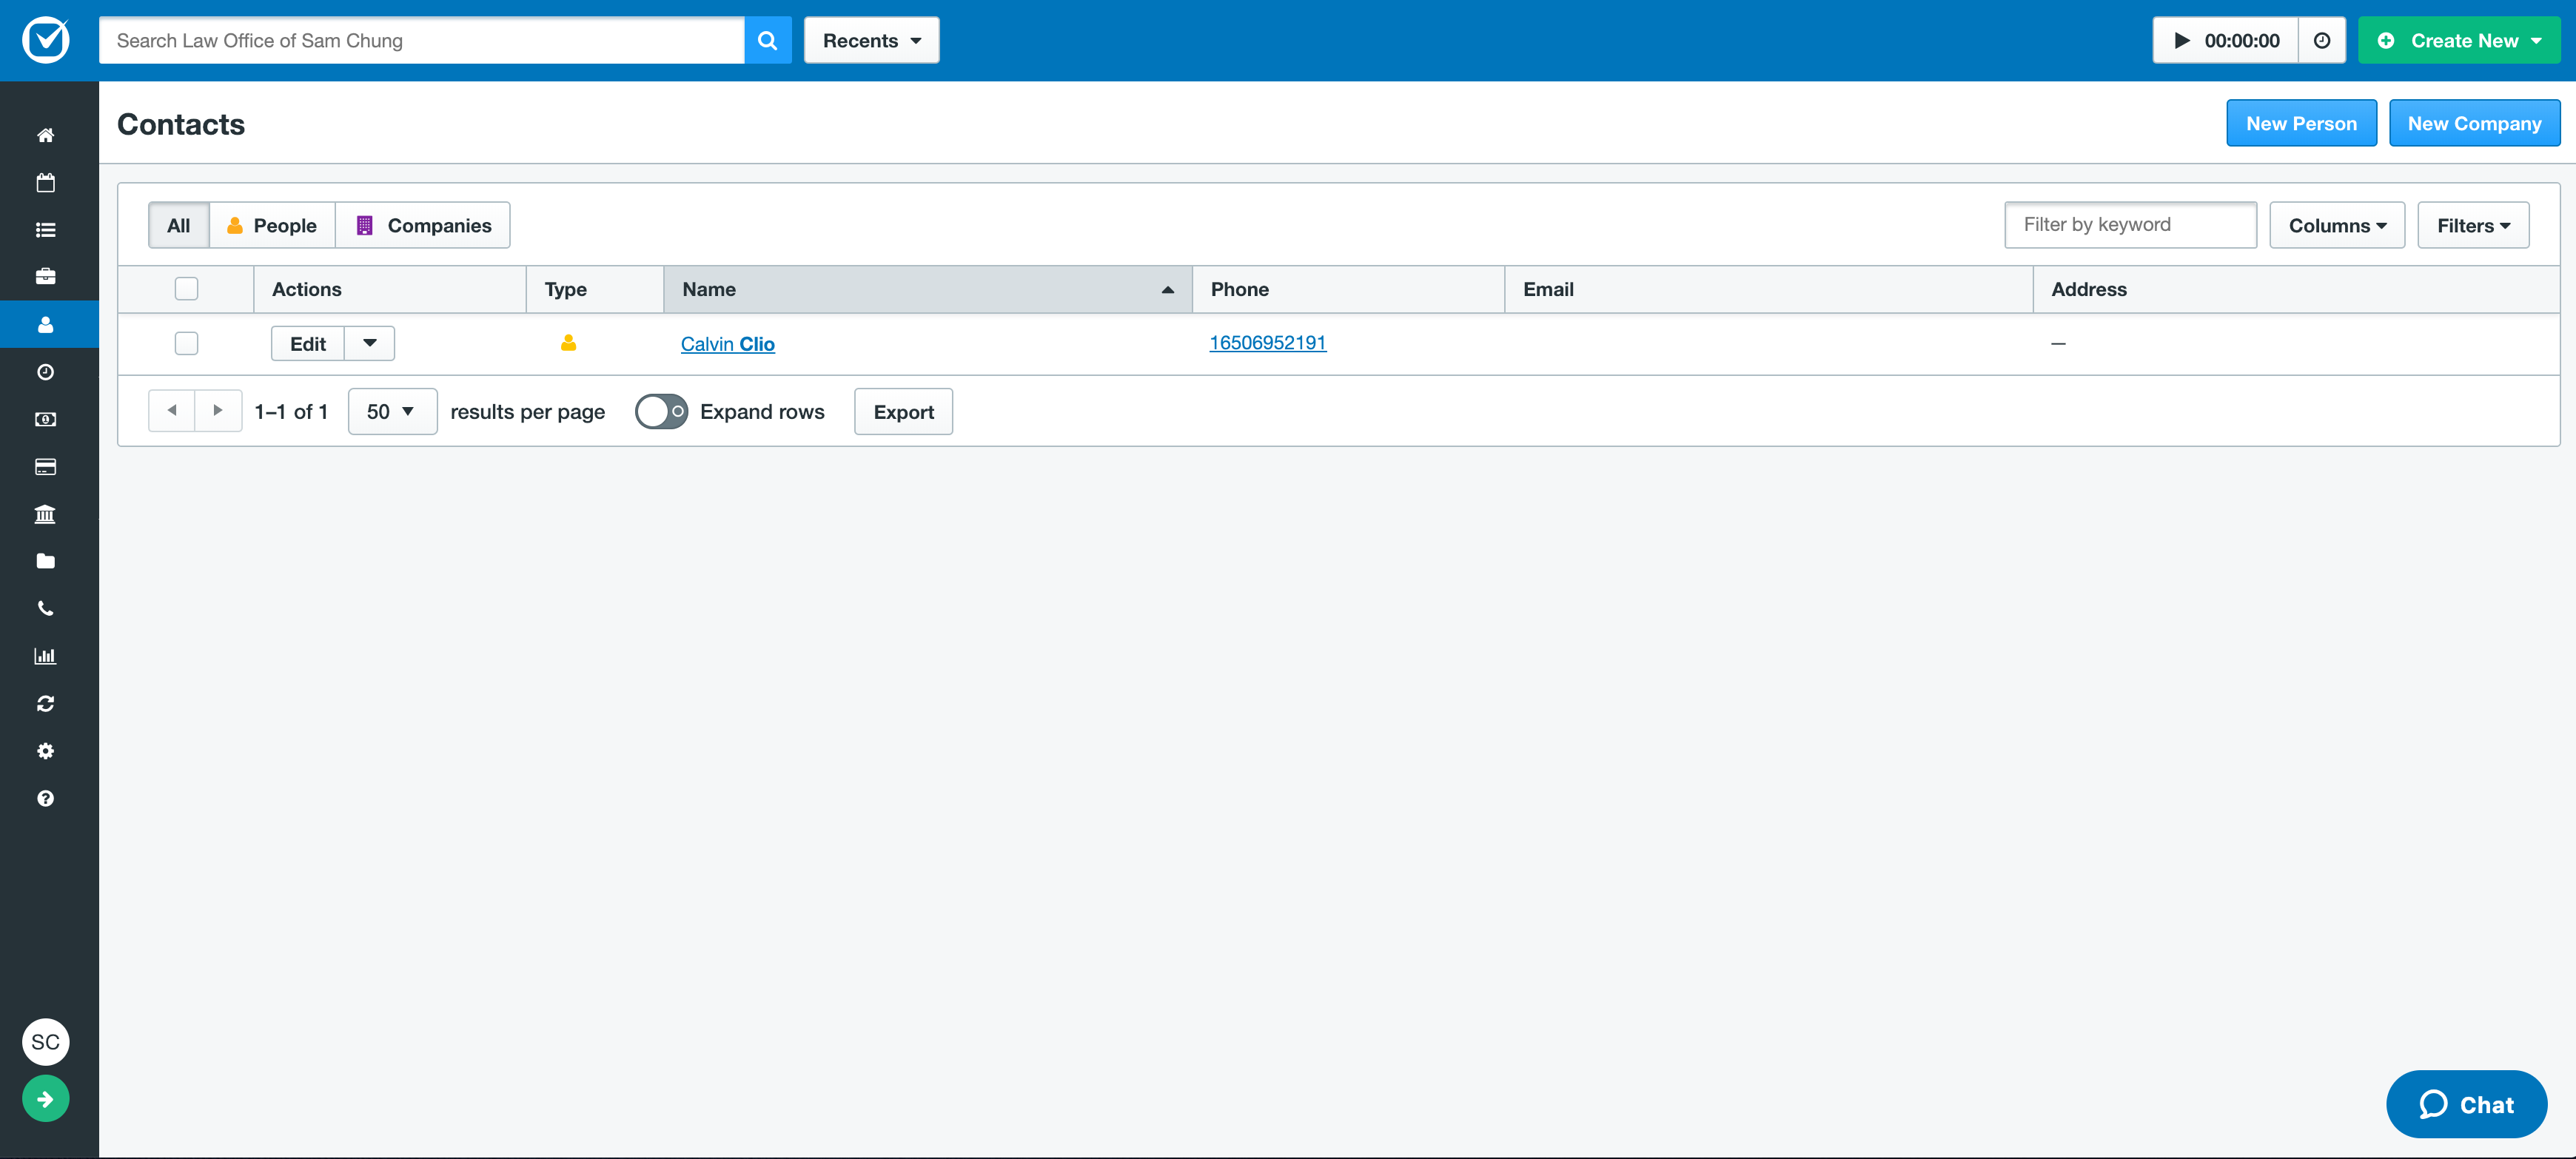
Task: Click the Address column header
Action: point(2296,289)
